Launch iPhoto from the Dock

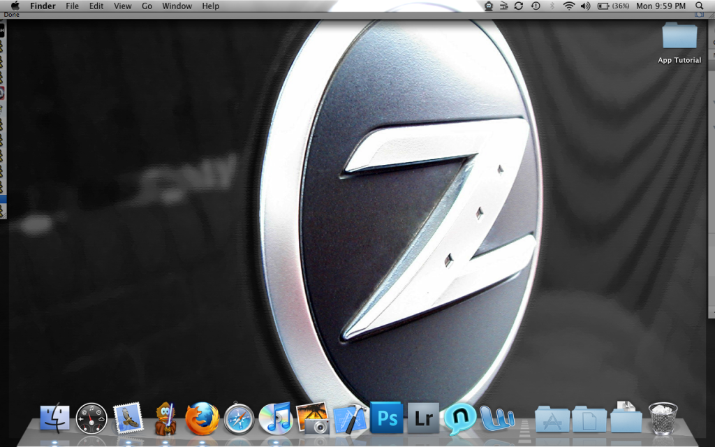(x=313, y=418)
